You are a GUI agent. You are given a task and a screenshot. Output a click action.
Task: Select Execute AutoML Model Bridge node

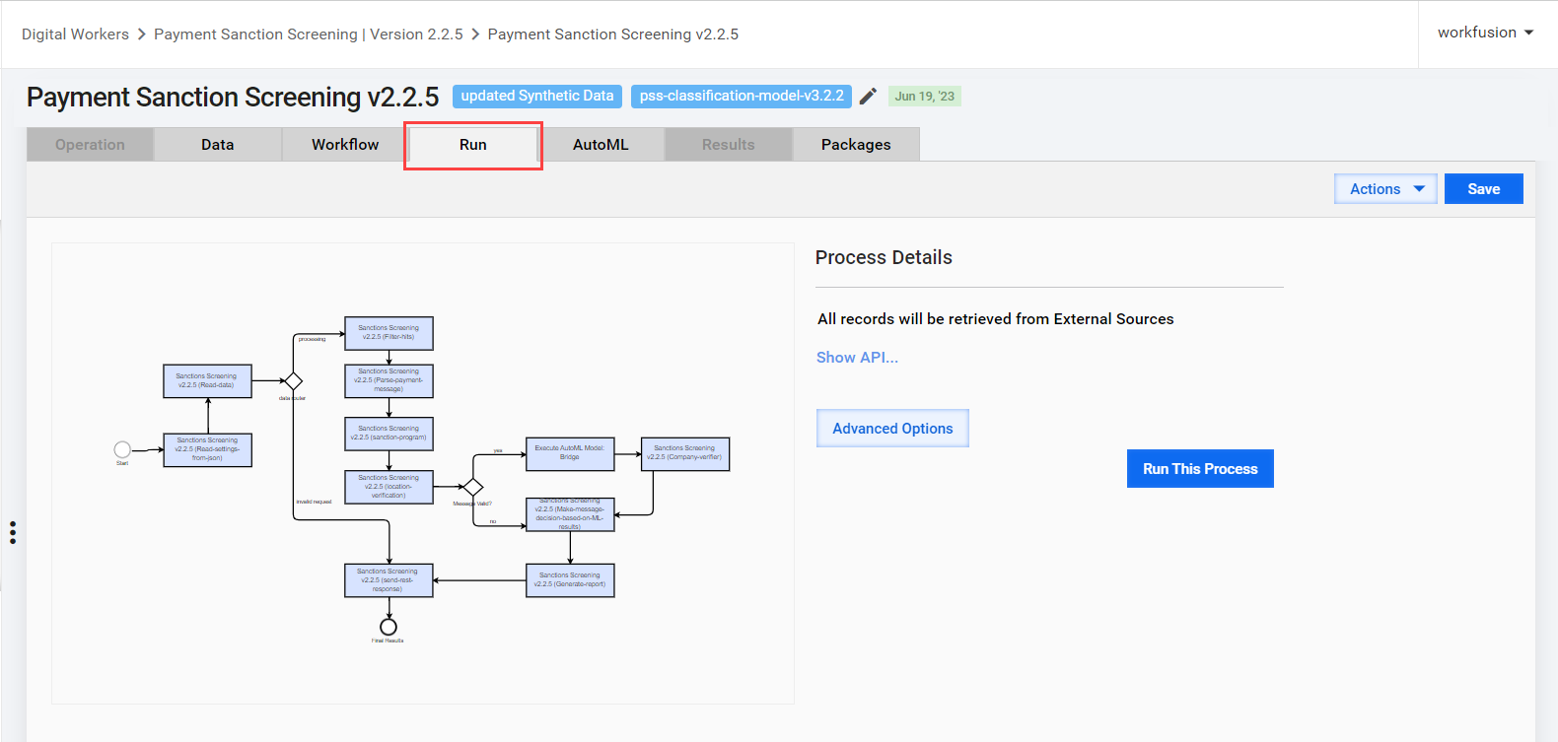(570, 453)
